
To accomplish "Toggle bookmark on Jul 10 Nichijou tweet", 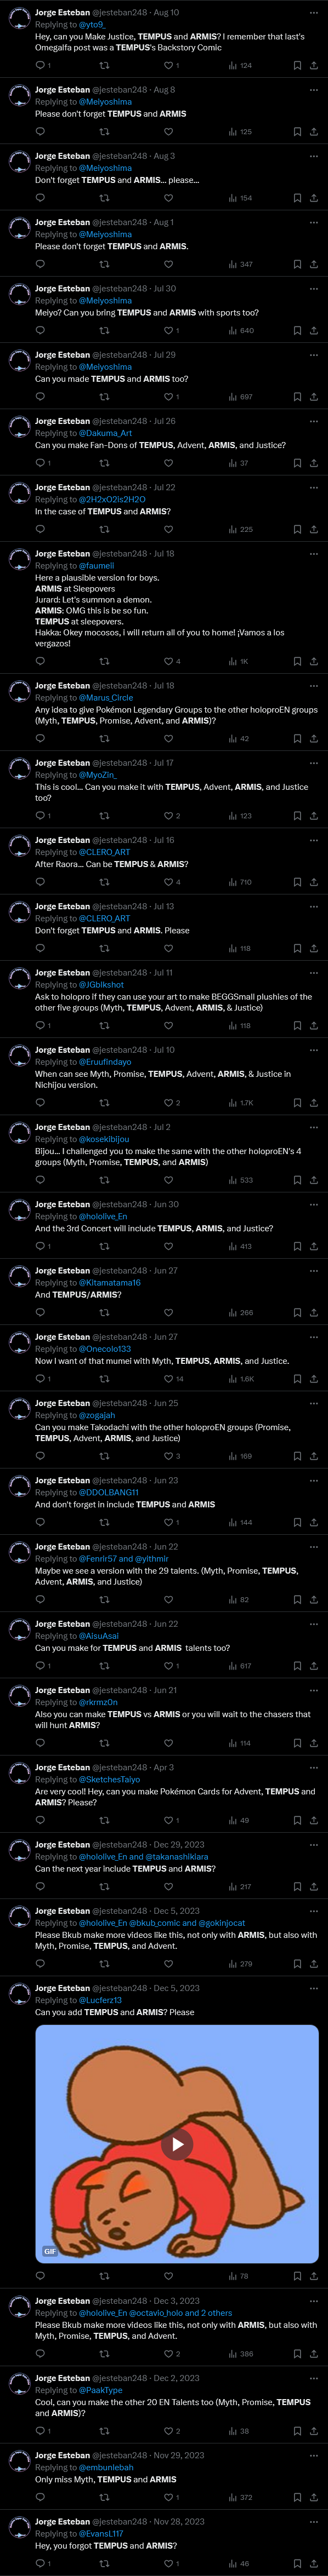I will click(297, 1103).
